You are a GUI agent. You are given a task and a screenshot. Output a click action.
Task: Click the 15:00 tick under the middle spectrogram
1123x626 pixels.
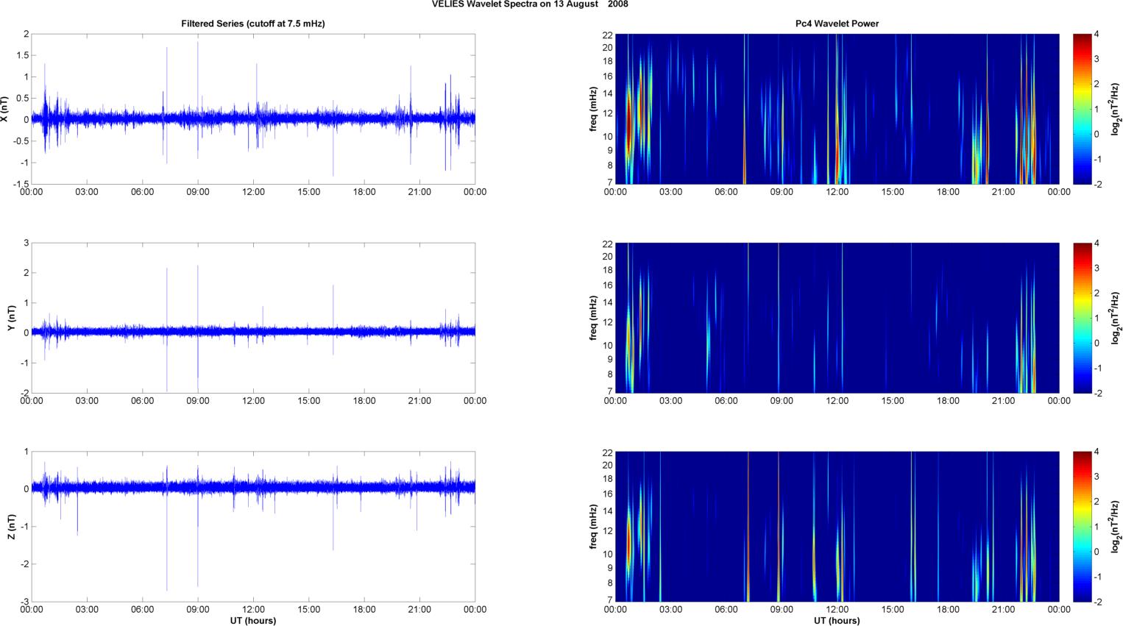[893, 401]
